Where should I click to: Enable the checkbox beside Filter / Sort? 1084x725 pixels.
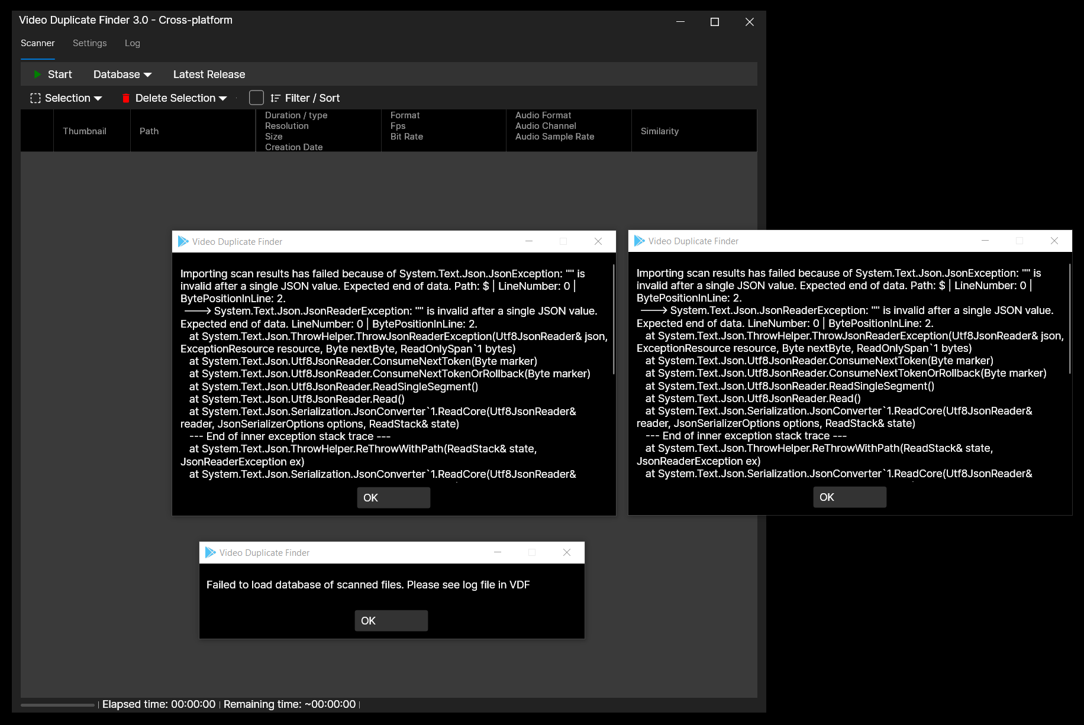(x=256, y=98)
